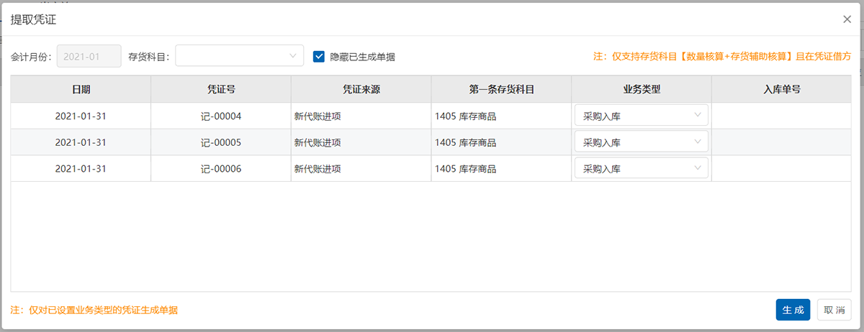The image size is (864, 332).
Task: Expand 业务类型 dropdown for 记-00005
Action: coord(641,142)
